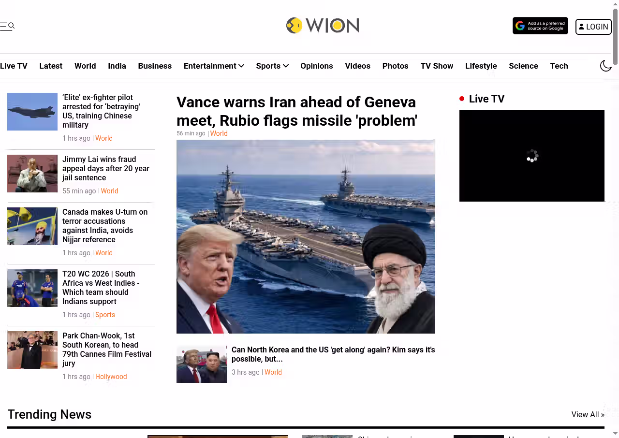Click the Live TV video player
Image resolution: width=619 pixels, height=438 pixels.
[x=532, y=156]
